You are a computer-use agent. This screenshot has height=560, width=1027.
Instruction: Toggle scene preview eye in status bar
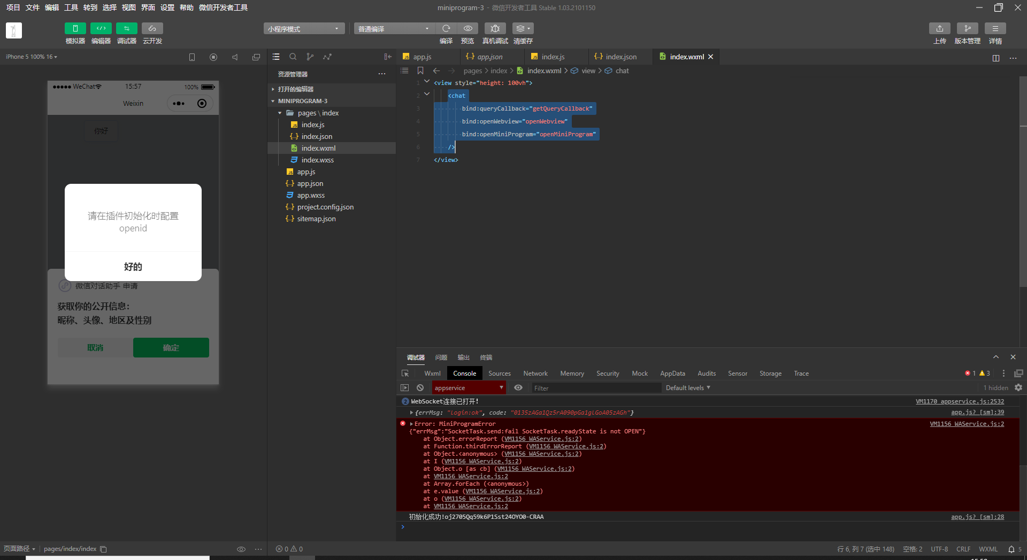click(241, 549)
